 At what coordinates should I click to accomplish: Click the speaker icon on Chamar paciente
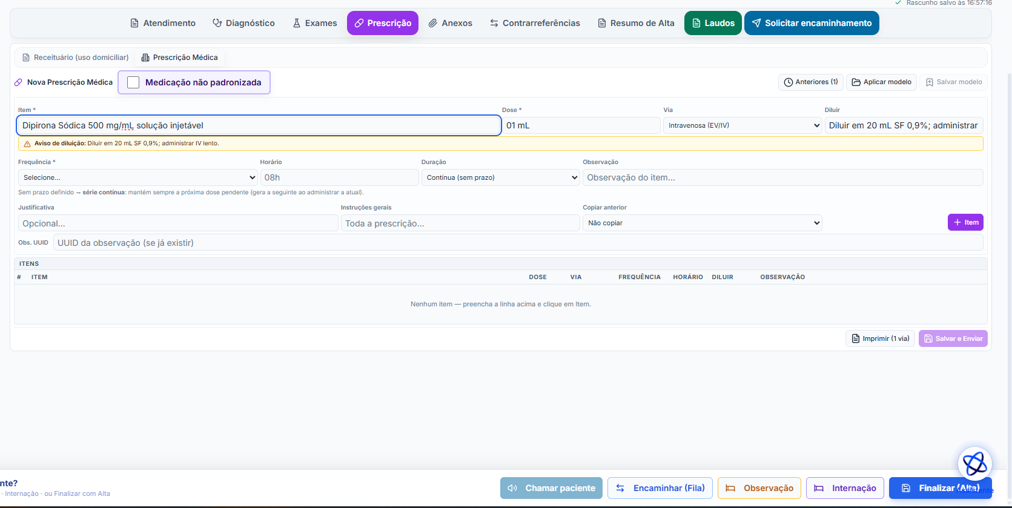click(x=512, y=488)
